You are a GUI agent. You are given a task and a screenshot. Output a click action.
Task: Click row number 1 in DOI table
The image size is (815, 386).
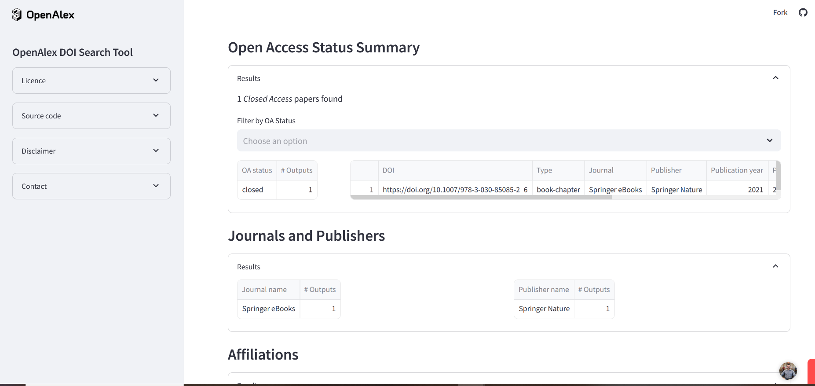(x=365, y=190)
